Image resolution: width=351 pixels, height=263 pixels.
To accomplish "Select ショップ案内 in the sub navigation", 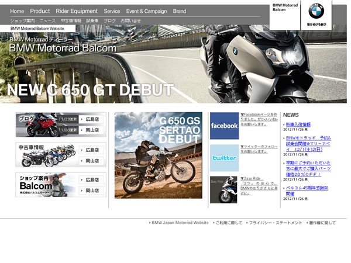I will [22, 21].
